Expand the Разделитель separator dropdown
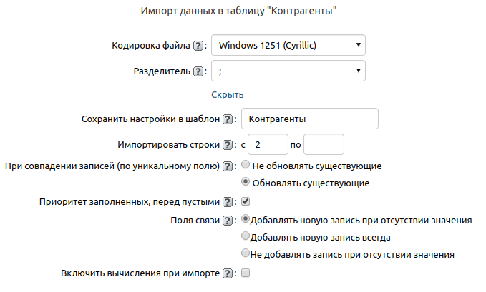 pos(288,71)
